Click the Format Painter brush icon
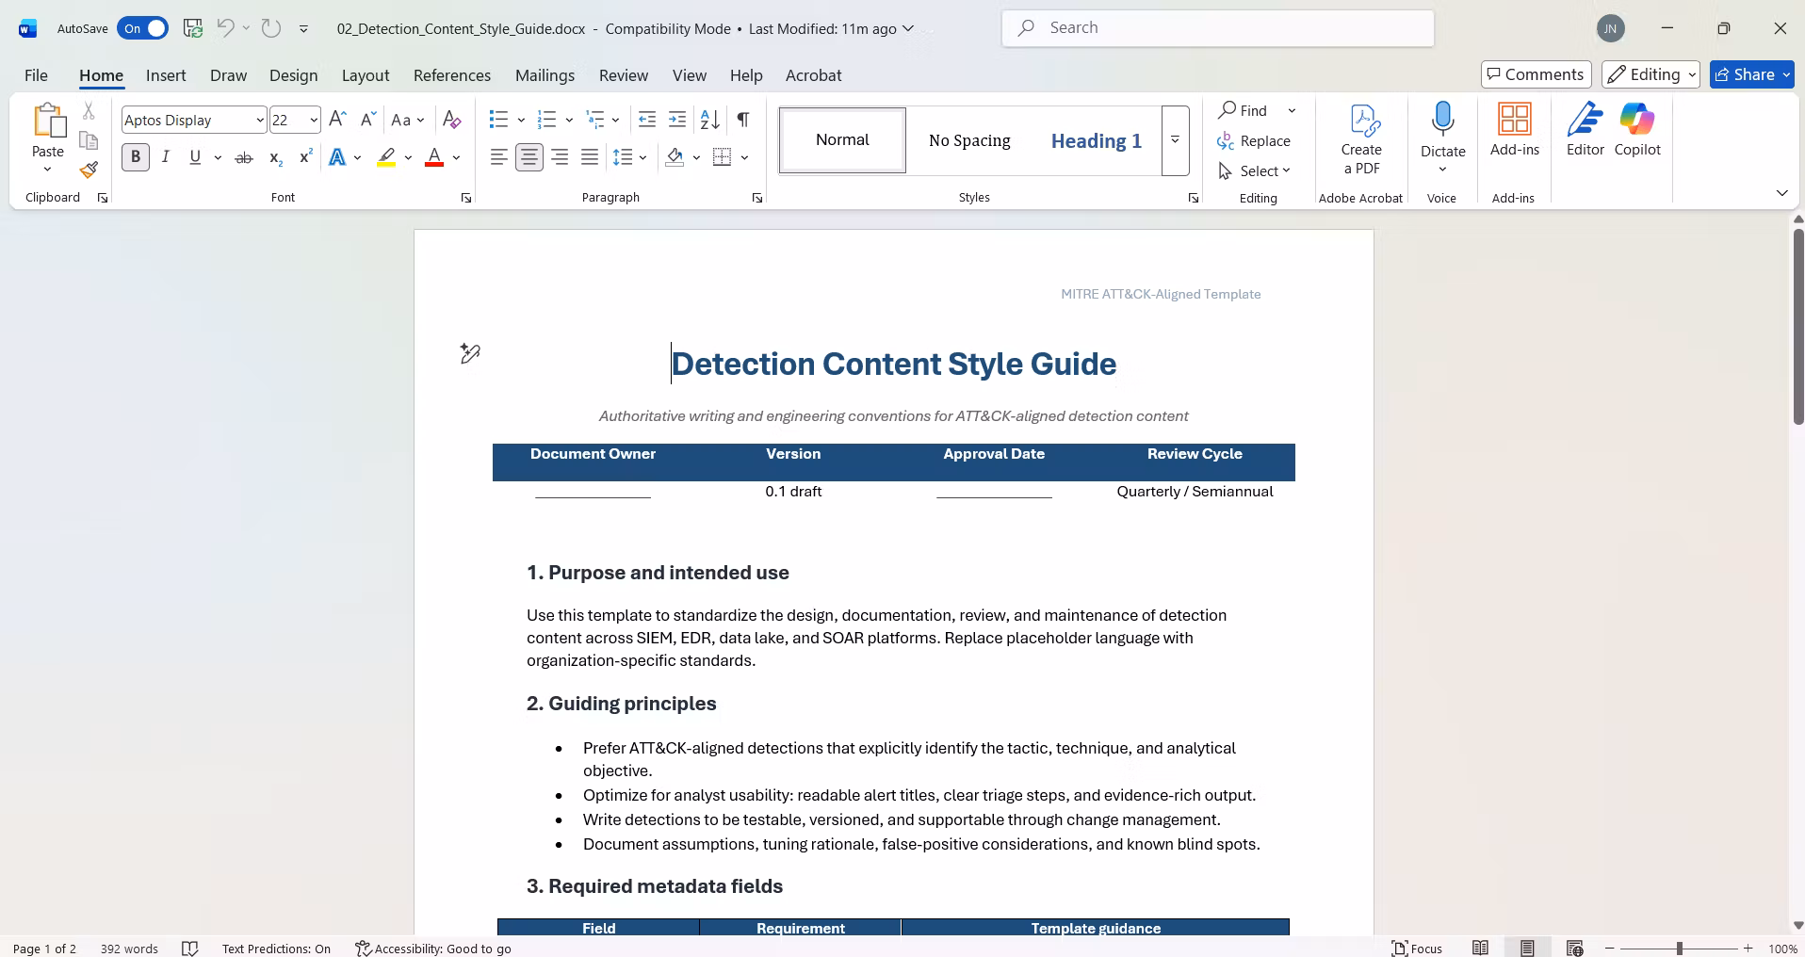Viewport: 1805px width, 957px height. [x=89, y=170]
